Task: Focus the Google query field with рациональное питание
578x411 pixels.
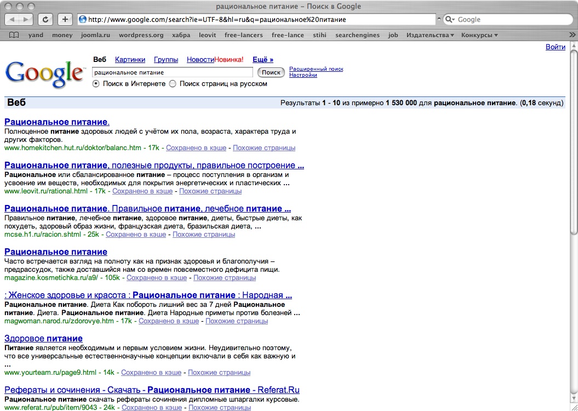Action: 173,72
